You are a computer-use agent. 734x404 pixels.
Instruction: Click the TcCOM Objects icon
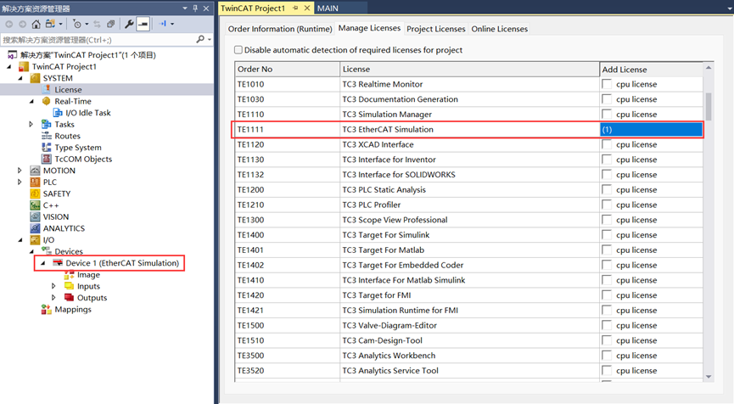[x=47, y=160]
